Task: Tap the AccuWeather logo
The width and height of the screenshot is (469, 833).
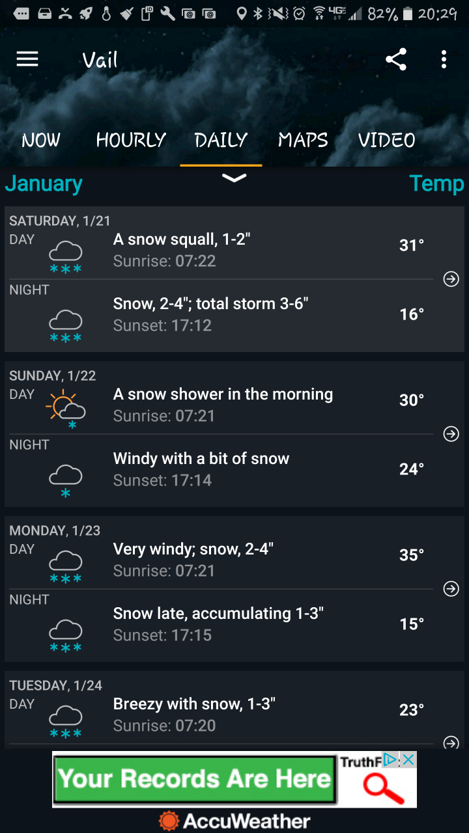Action: click(234, 821)
